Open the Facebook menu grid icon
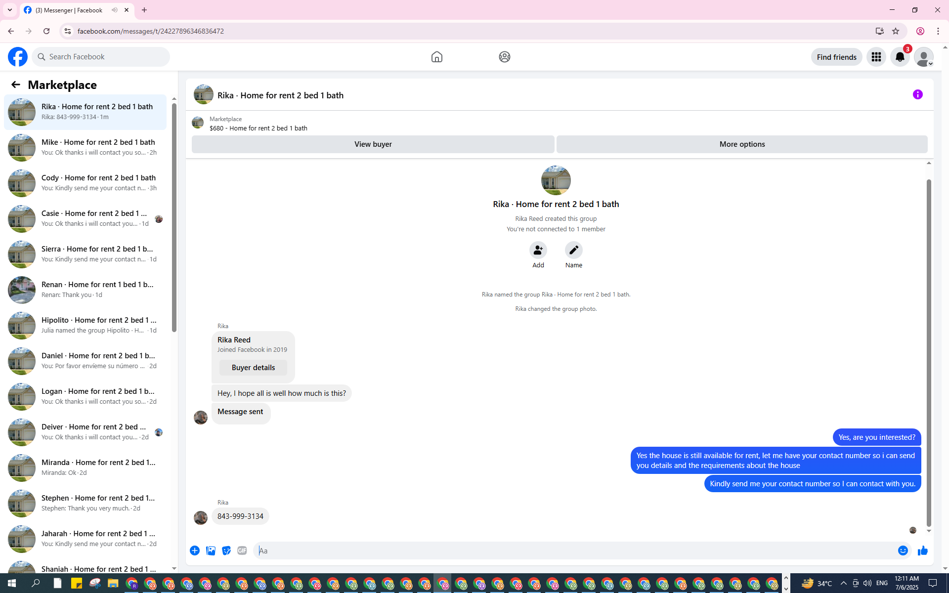The height and width of the screenshot is (593, 949). (876, 57)
